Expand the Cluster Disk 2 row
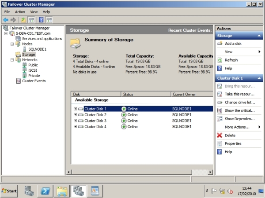 pos(76,115)
